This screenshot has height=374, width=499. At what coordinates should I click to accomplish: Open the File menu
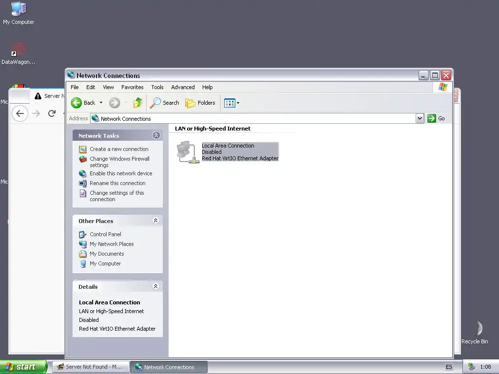pyautogui.click(x=75, y=87)
